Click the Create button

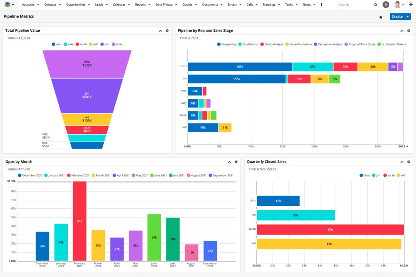coord(397,16)
